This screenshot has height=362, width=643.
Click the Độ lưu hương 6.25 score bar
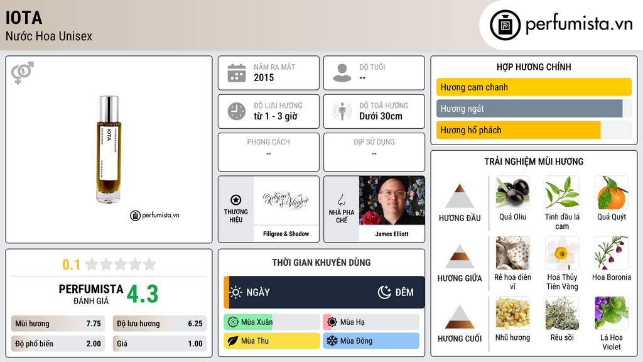click(x=159, y=324)
